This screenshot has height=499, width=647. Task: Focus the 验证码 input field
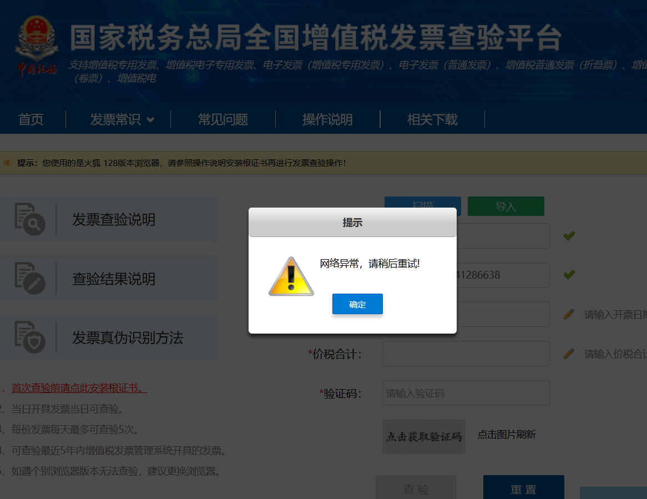[x=466, y=393]
